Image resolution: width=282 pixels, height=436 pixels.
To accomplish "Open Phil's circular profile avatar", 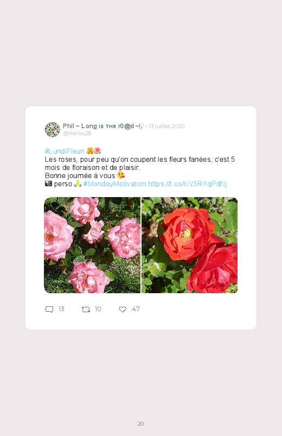I will pyautogui.click(x=52, y=130).
